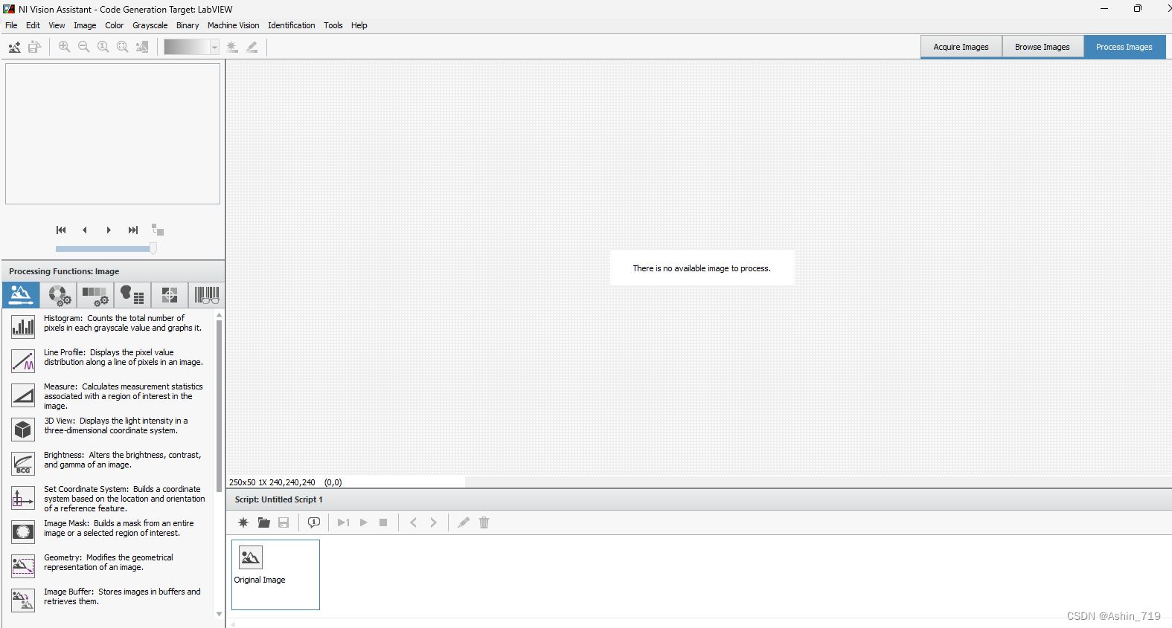
Task: Click the previous script step arrow
Action: click(x=414, y=522)
